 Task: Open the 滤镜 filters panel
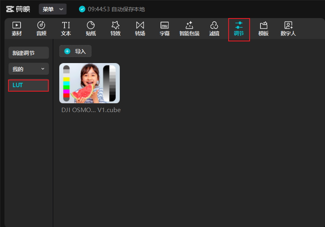(x=214, y=29)
